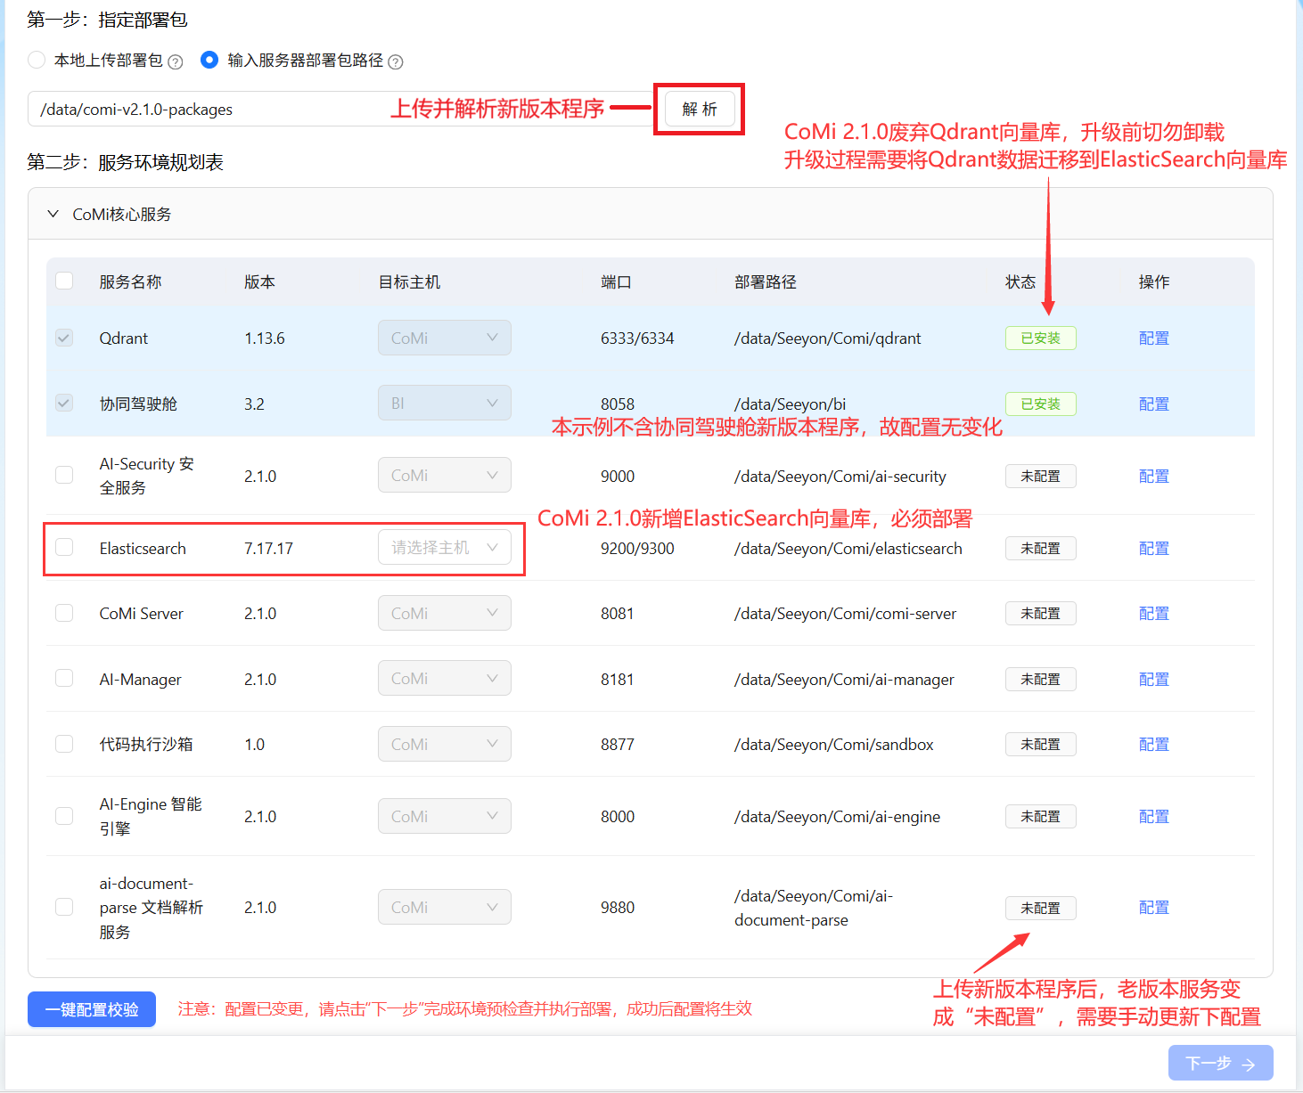Click 配置 link for 协同驾驶舱
This screenshot has height=1093, width=1303.
pyautogui.click(x=1153, y=404)
